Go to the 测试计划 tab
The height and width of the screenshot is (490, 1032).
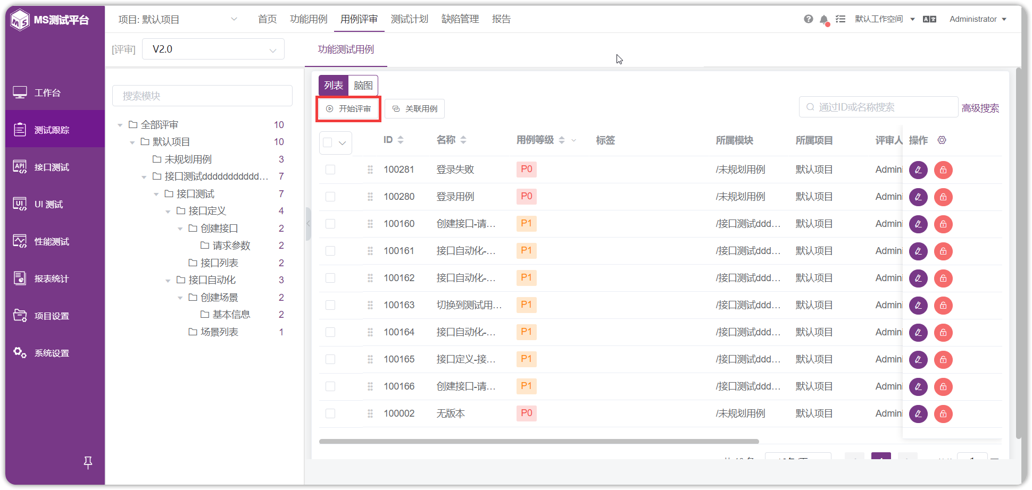point(410,19)
